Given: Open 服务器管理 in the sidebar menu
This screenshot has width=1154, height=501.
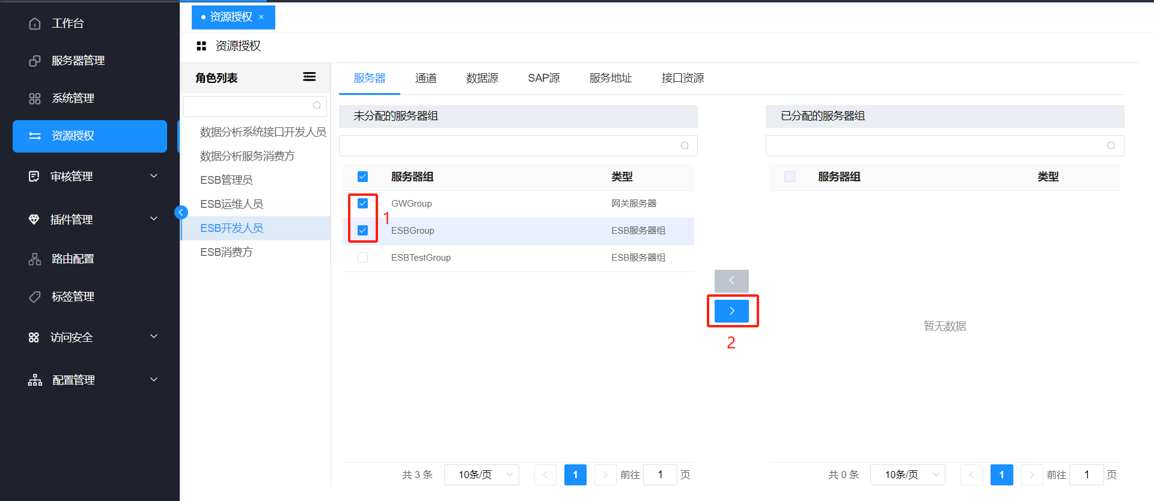Looking at the screenshot, I should pyautogui.click(x=78, y=61).
